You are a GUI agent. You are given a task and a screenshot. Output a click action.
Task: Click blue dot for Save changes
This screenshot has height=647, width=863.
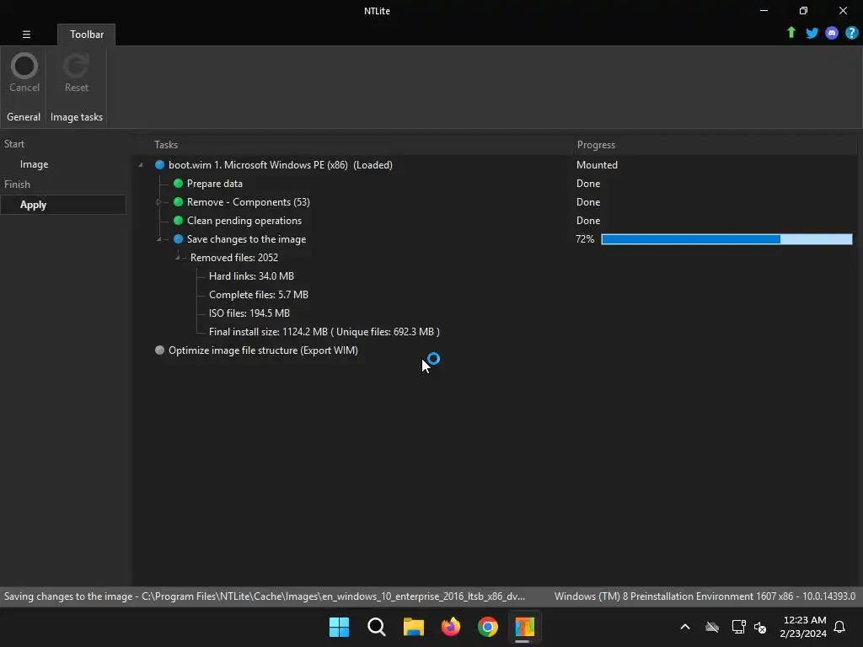tap(178, 238)
